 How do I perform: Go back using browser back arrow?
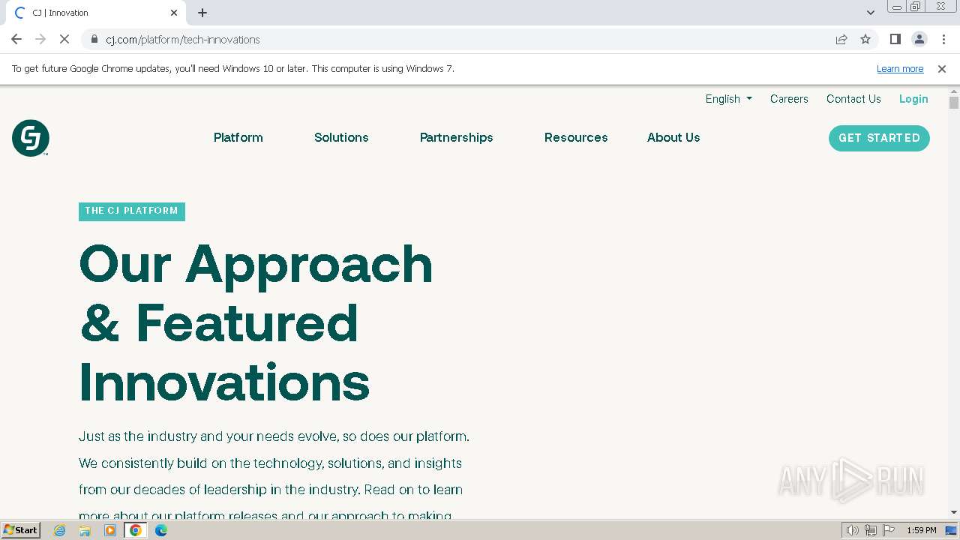point(16,40)
